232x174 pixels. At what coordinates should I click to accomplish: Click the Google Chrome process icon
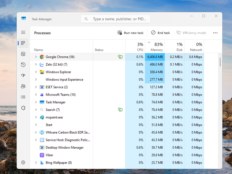[42, 57]
